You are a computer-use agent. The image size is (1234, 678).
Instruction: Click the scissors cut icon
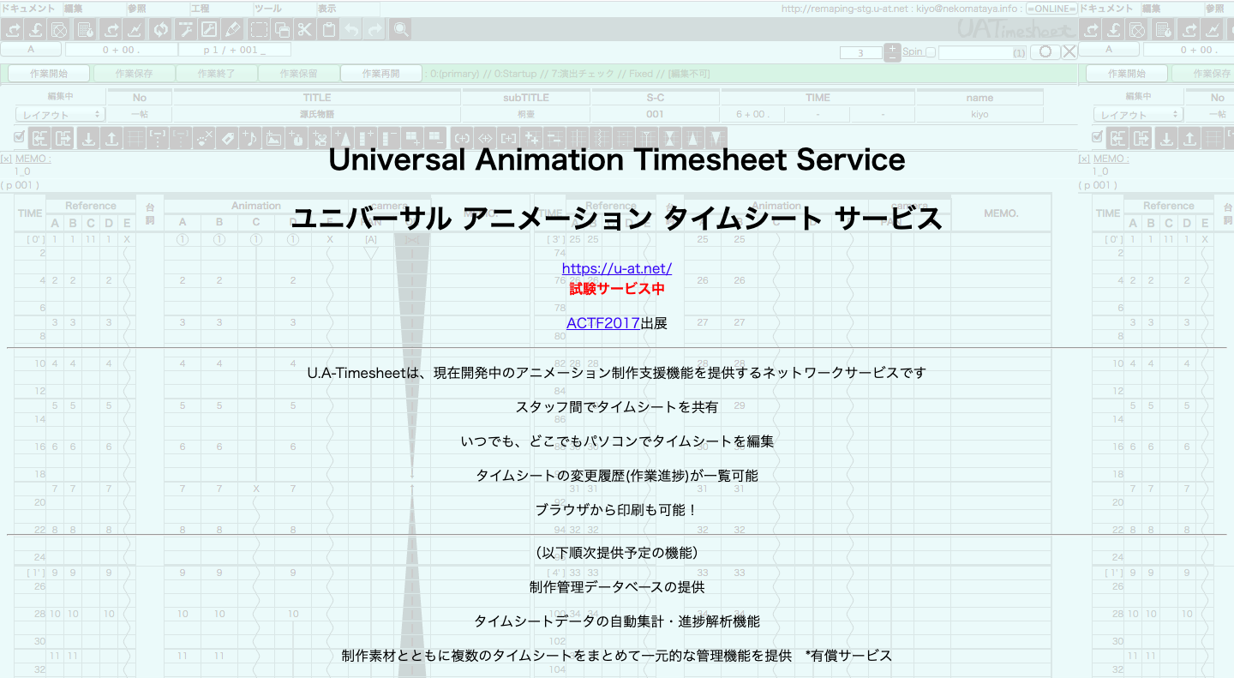click(x=304, y=28)
